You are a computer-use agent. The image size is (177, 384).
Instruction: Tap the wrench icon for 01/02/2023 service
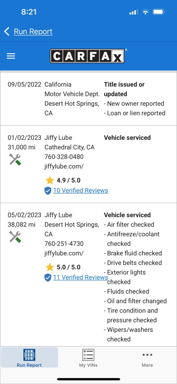(15, 159)
